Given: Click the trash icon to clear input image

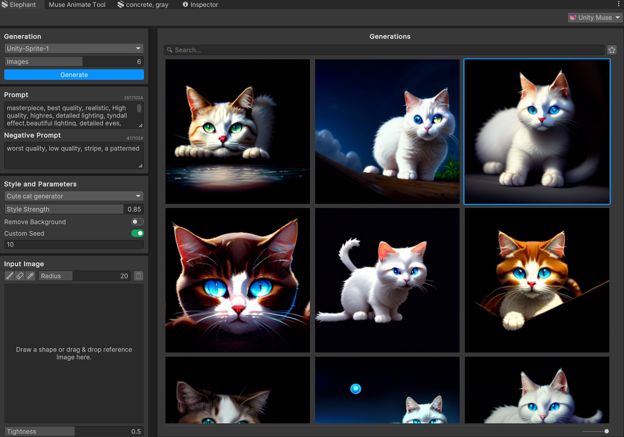Looking at the screenshot, I should pyautogui.click(x=139, y=276).
